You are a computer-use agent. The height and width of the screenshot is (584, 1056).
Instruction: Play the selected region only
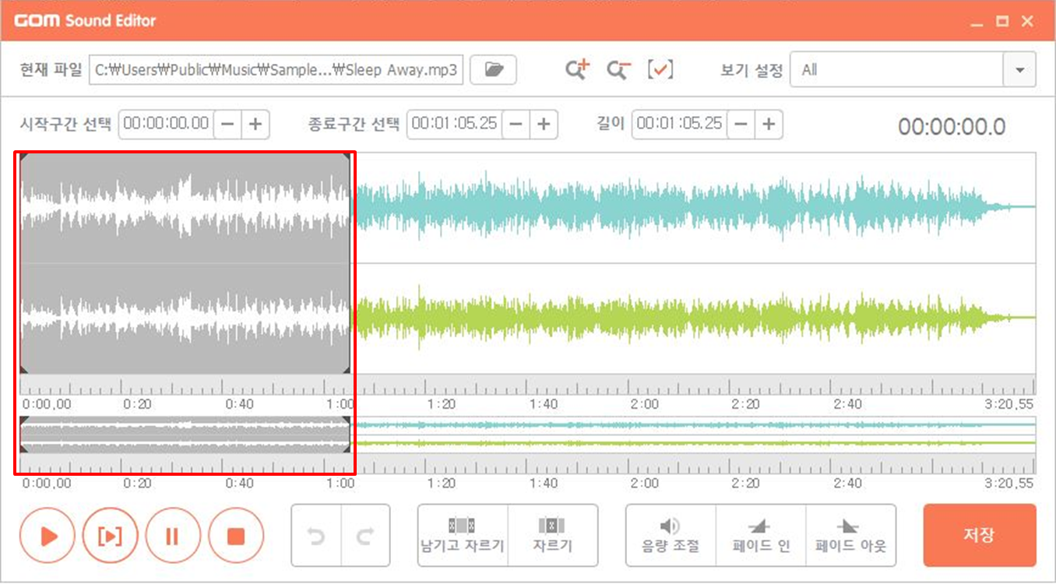(x=111, y=535)
